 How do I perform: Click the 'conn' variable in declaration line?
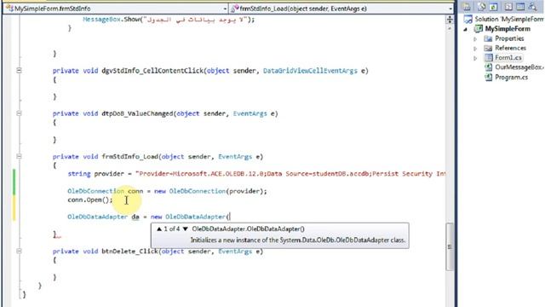tap(135, 191)
